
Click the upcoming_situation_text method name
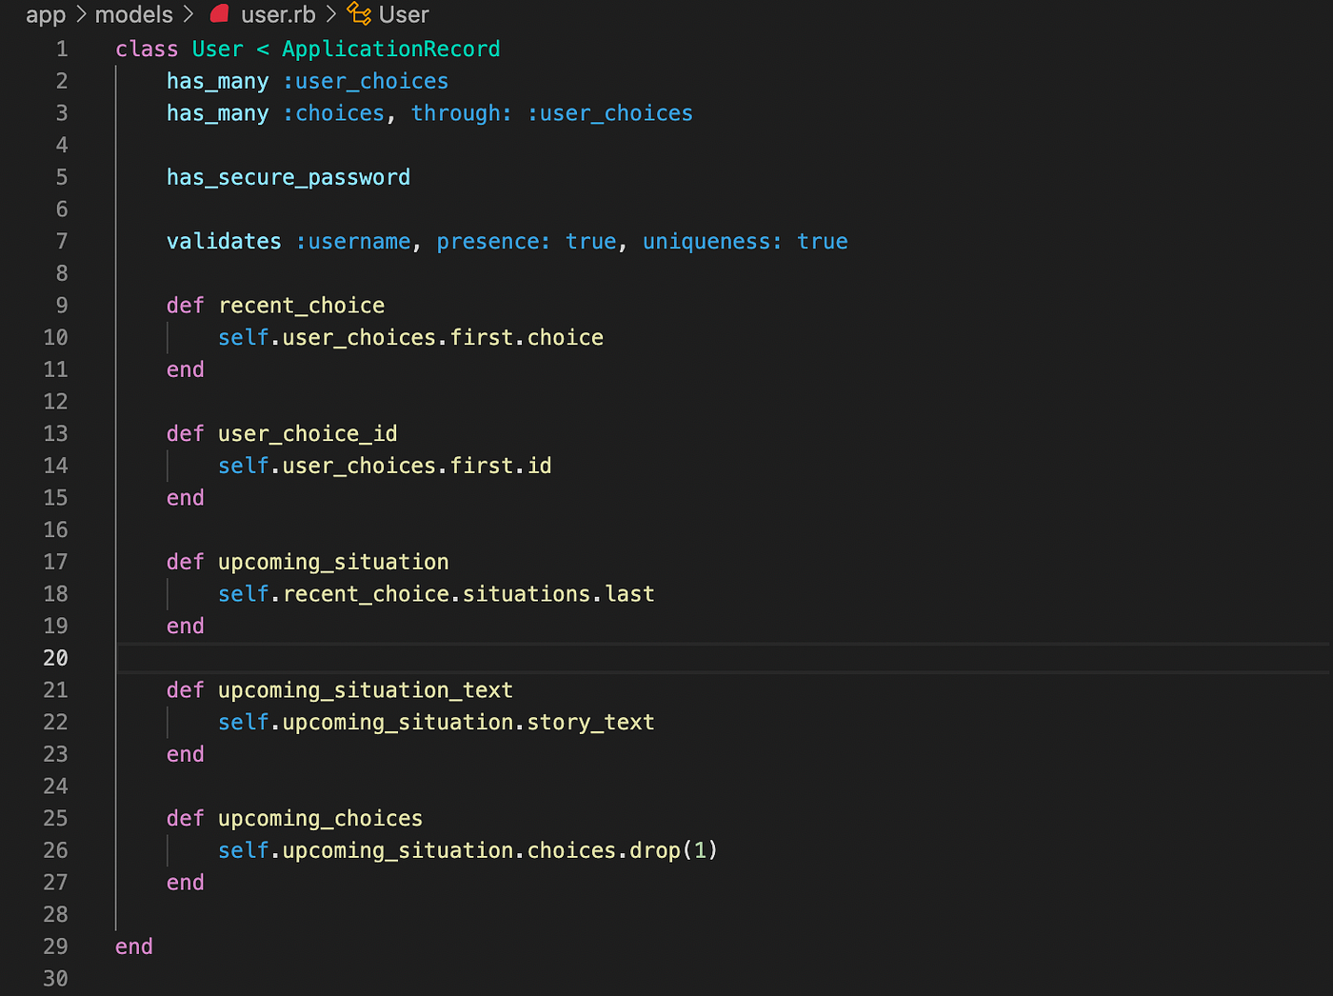tap(366, 689)
